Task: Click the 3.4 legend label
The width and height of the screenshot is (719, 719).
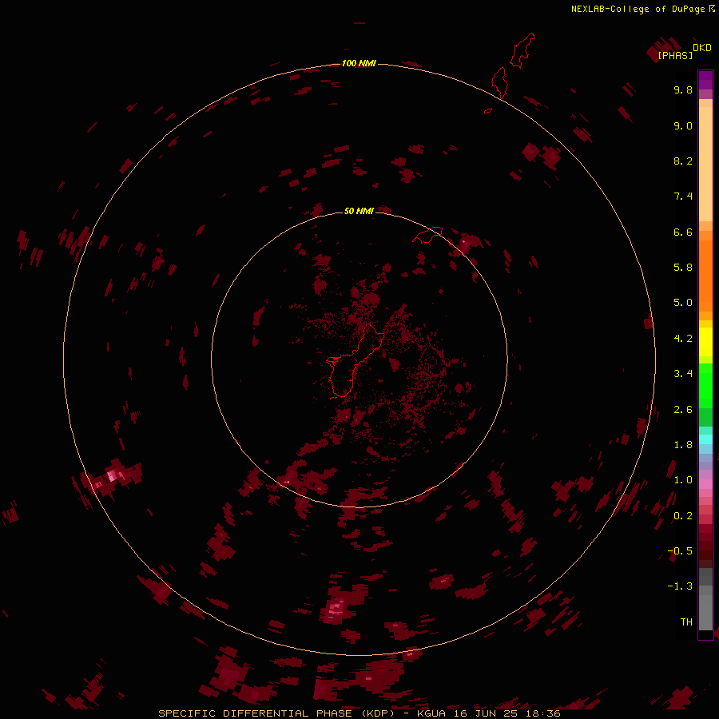Action: point(683,374)
